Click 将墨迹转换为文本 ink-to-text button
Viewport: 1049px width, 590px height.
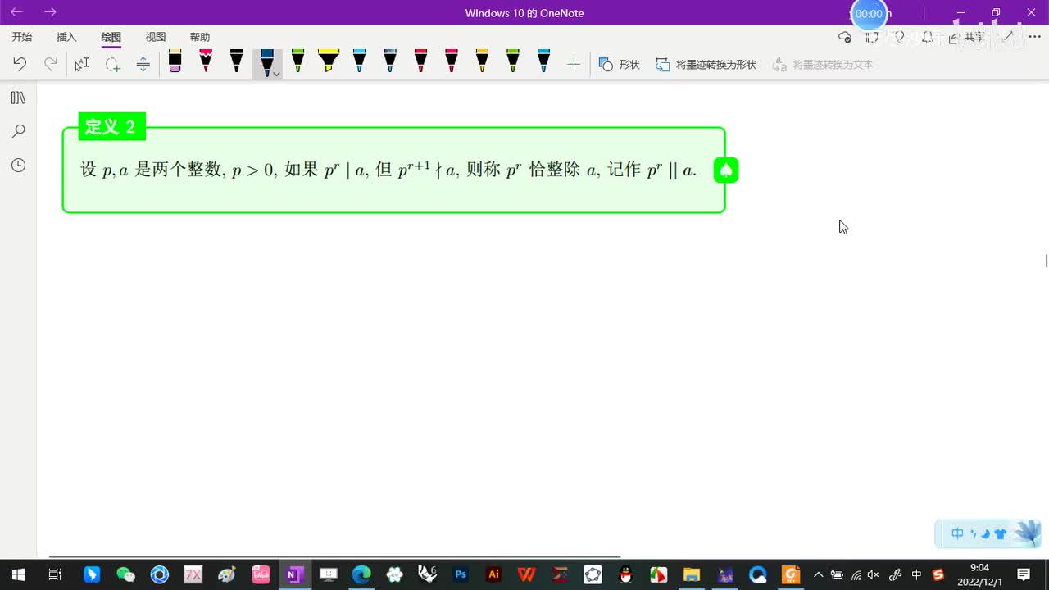tap(823, 64)
